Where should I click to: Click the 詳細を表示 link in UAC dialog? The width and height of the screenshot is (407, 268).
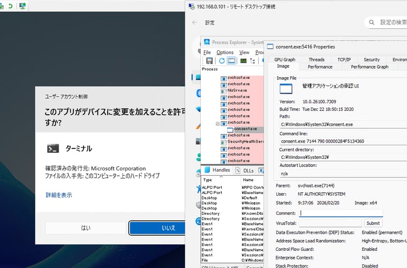59,195
